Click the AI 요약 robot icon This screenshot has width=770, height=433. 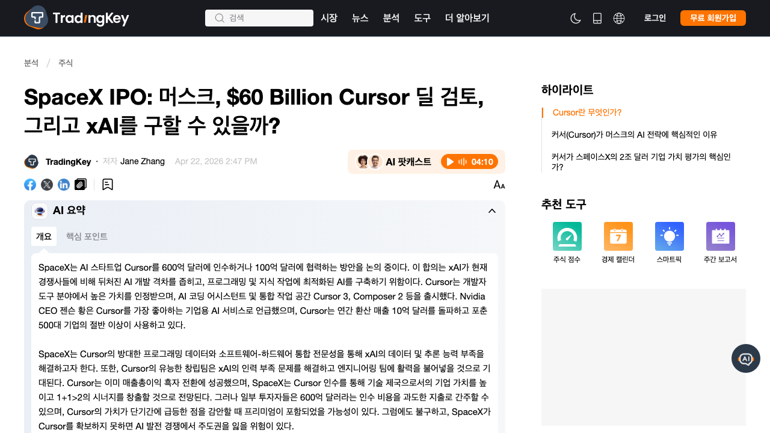pos(40,210)
